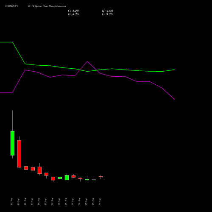
Task: Select the 12 Aug date label
Action: 11,201
